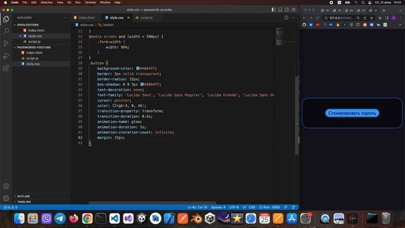Screen dimensions: 405x228
Task: Open the browser profile avatar
Action: (394, 18)
